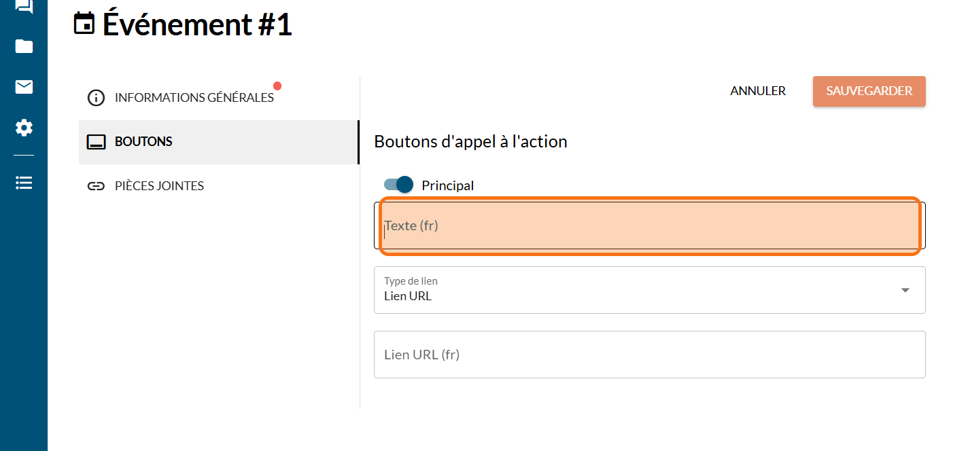This screenshot has height=451, width=970.
Task: Click the mail envelope sidebar icon
Action: click(x=24, y=87)
